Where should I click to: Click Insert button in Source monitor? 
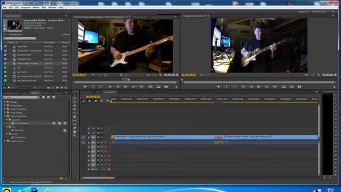(151, 87)
